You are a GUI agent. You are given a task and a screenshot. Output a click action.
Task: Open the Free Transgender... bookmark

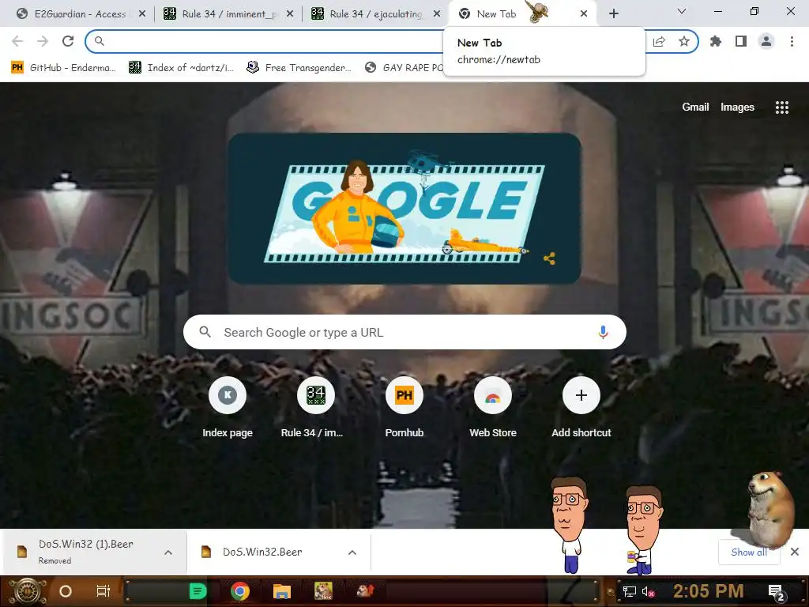[x=299, y=68]
